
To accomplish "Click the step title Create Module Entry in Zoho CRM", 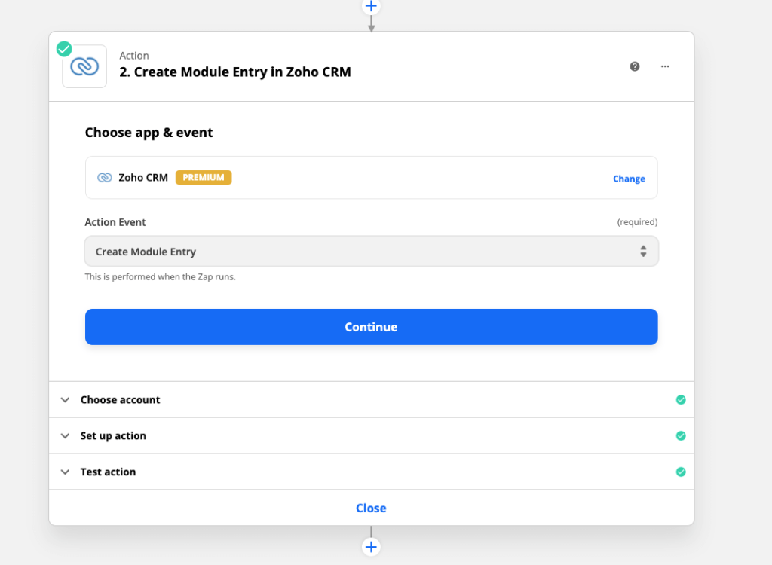I will 235,72.
